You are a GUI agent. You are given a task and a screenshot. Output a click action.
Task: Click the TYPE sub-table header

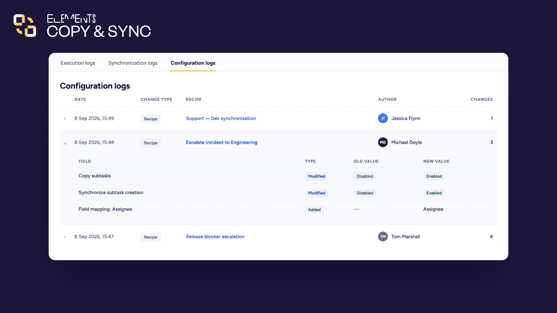tap(310, 161)
